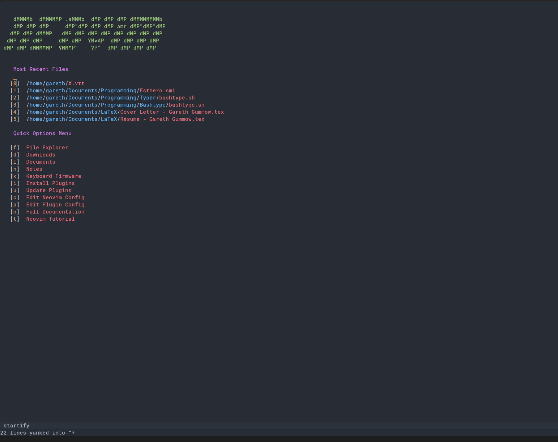
Task: Click the [d] key marker
Action: [15, 155]
